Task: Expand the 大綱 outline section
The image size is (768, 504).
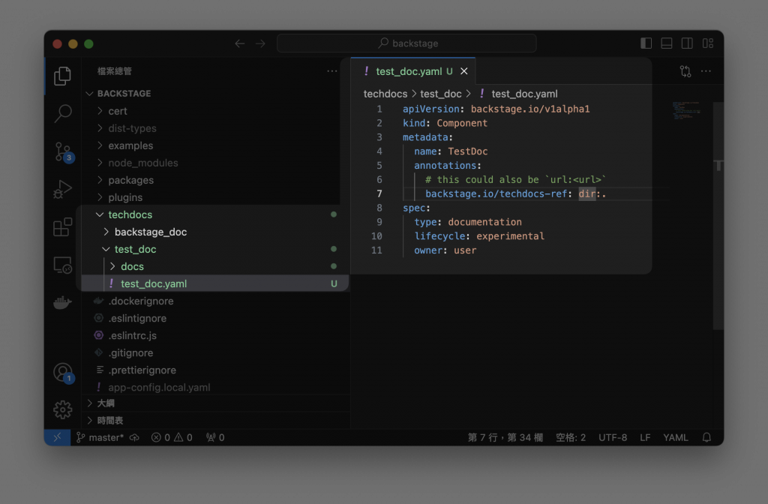Action: 215,403
